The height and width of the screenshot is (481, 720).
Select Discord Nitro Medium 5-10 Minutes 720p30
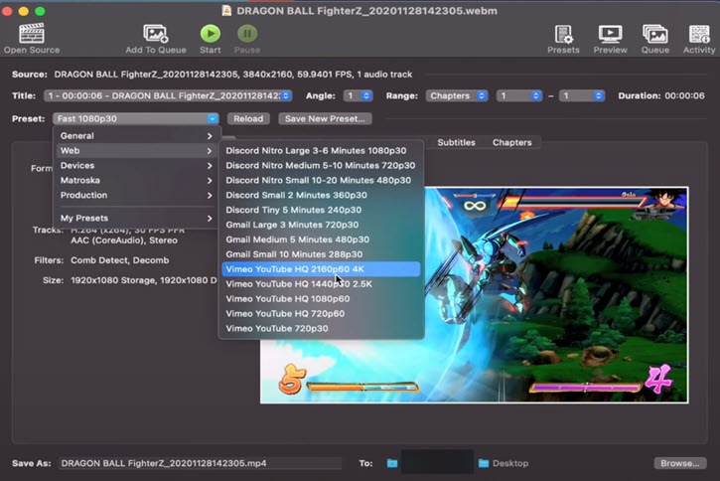321,165
